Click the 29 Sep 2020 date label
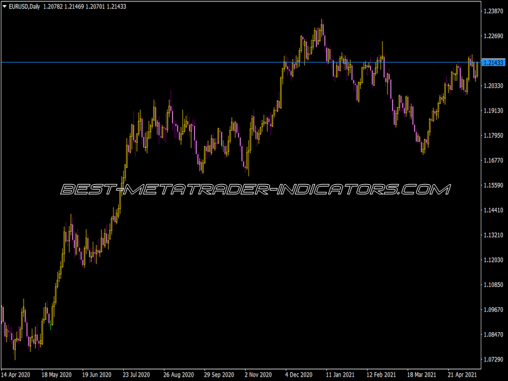This screenshot has height=381, width=508. click(x=219, y=375)
